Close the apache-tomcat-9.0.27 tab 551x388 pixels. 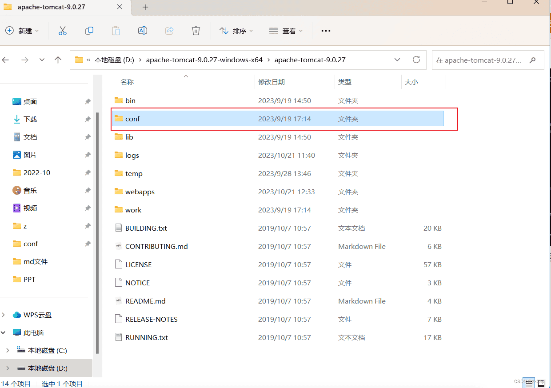pyautogui.click(x=120, y=7)
